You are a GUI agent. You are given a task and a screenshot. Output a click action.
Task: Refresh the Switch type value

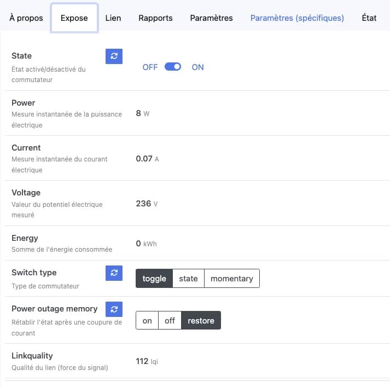click(114, 273)
